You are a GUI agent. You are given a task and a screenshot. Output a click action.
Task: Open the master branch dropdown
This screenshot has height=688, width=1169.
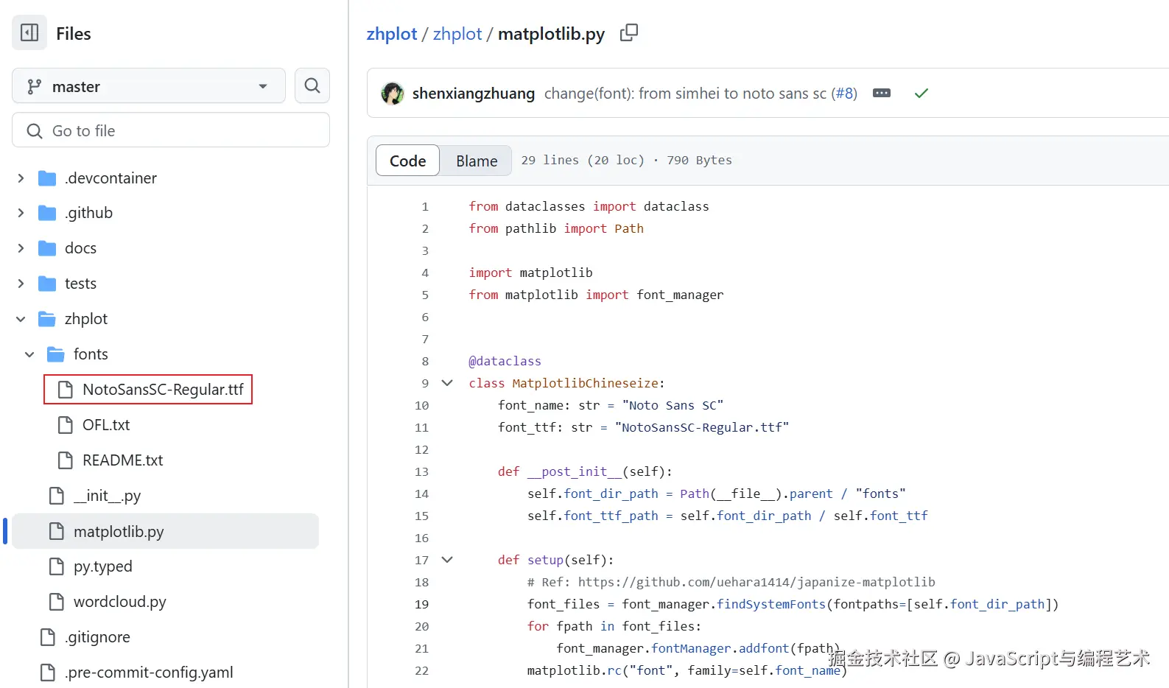click(x=149, y=86)
